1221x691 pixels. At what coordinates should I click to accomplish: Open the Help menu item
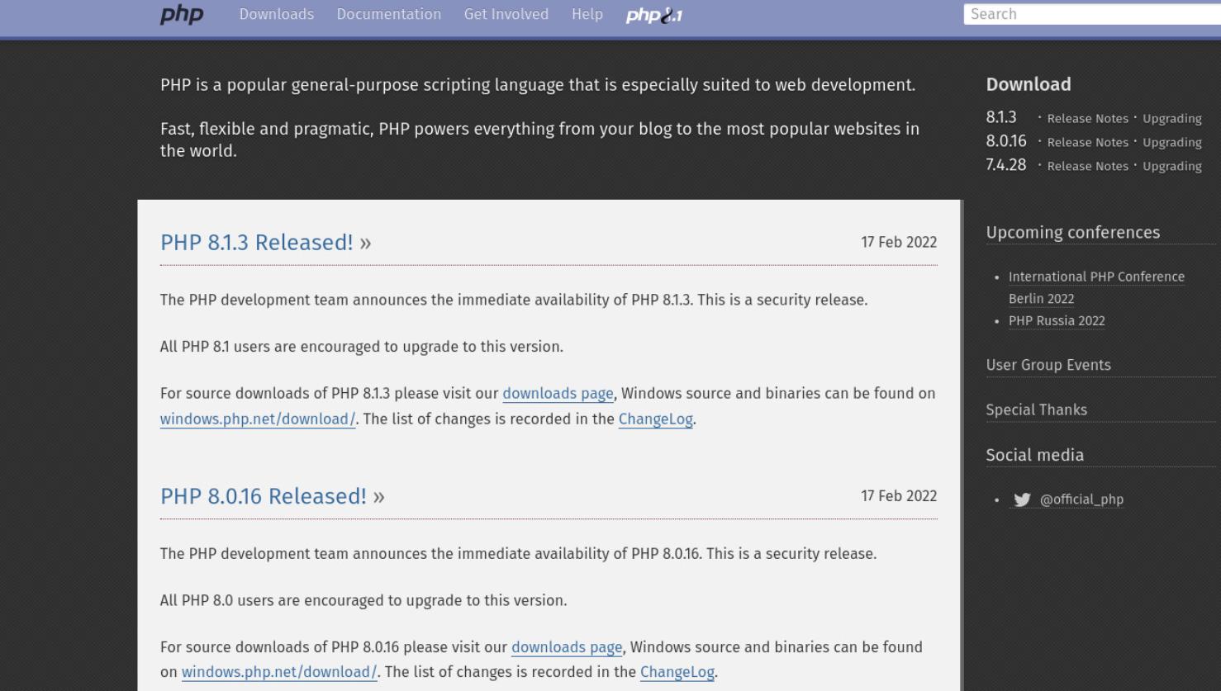[587, 14]
